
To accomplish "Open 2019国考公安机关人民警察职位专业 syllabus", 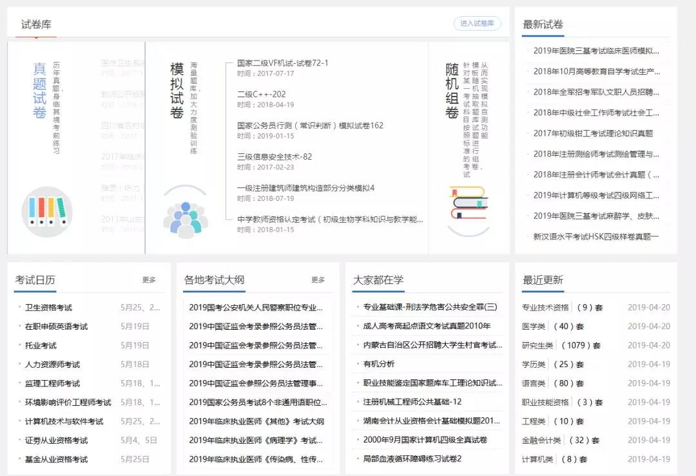I will tap(256, 307).
